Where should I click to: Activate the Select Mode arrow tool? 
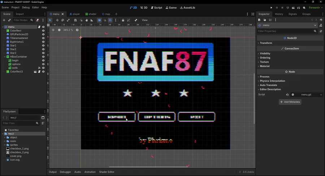(50, 20)
